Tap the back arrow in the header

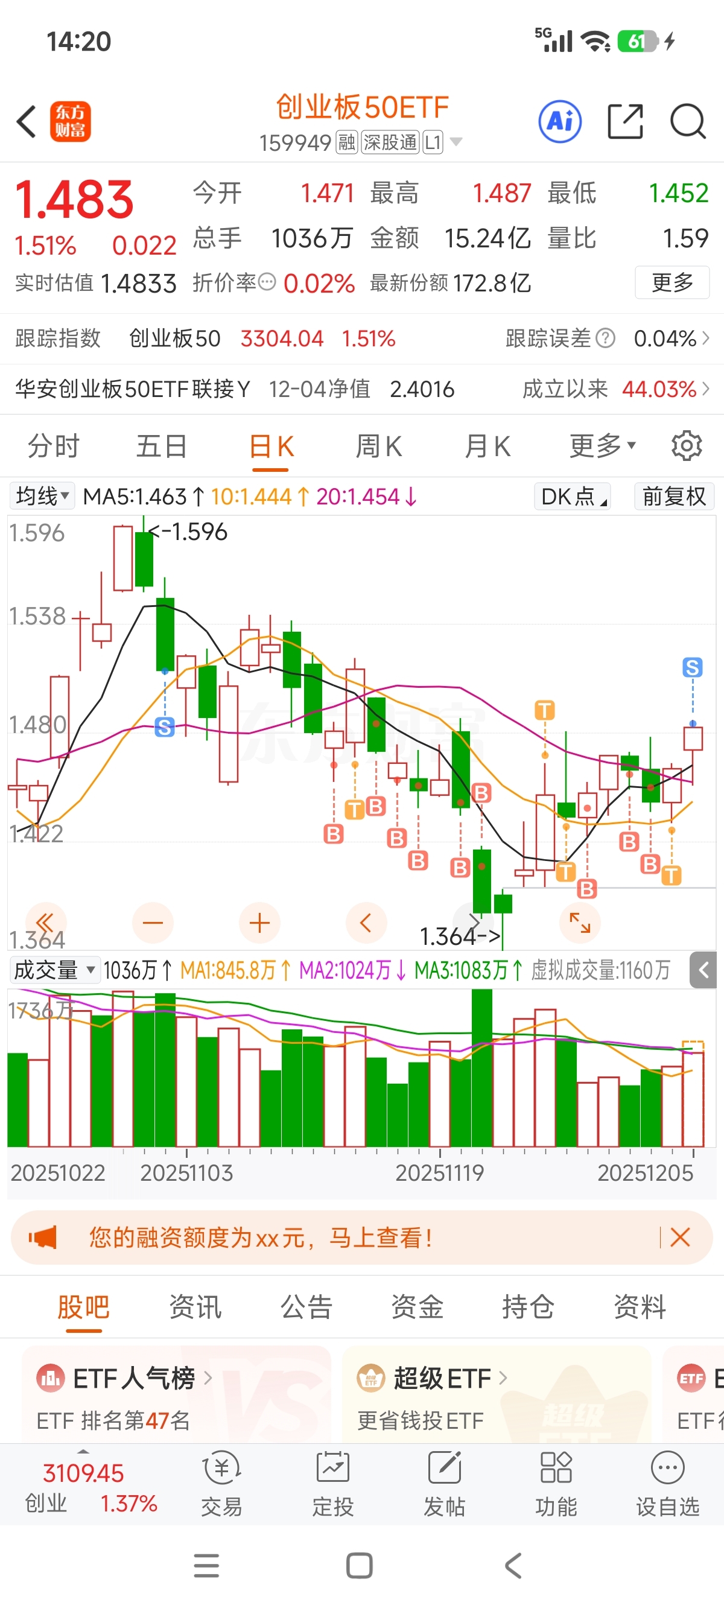point(27,121)
